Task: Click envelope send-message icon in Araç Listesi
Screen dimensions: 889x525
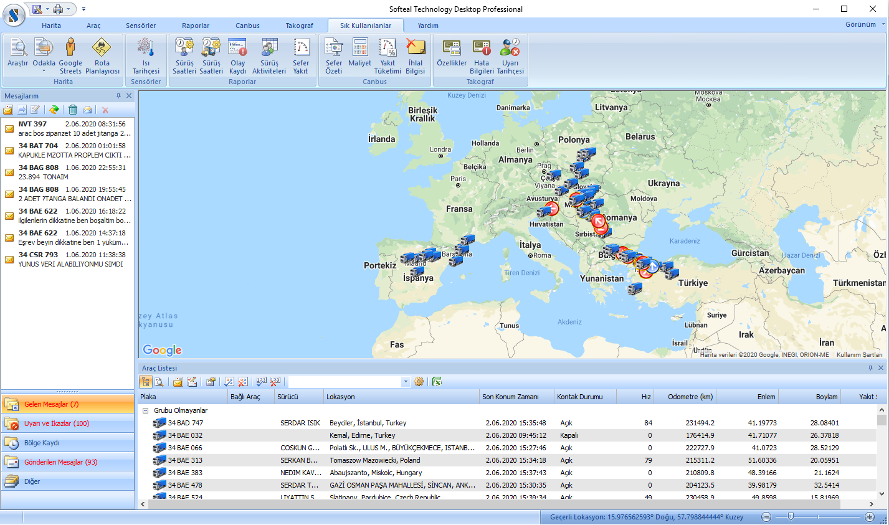Action: point(178,382)
